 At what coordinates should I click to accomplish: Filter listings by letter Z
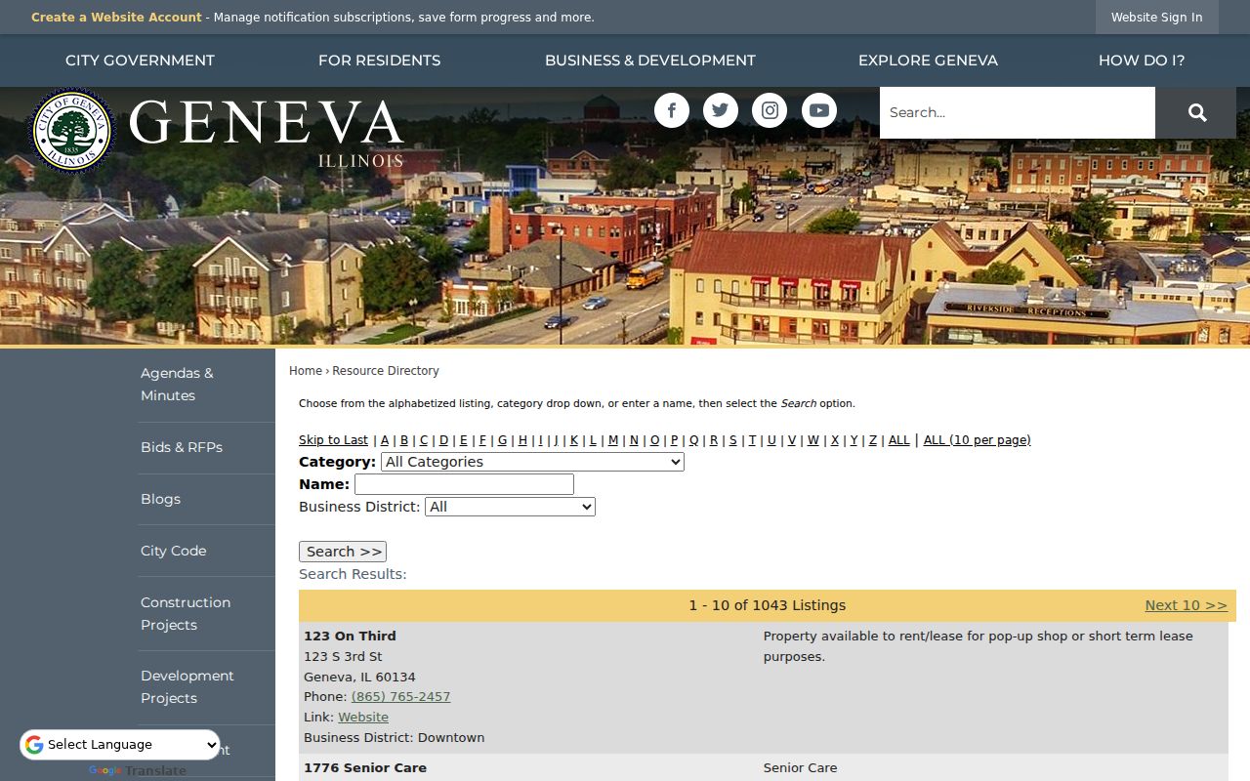[873, 440]
